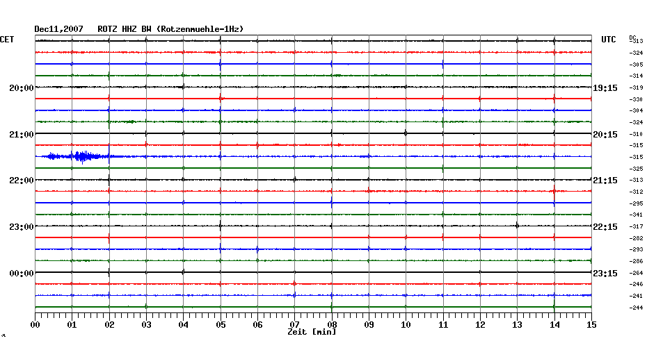The height and width of the screenshot is (343, 647).
Task: Click the 22:00 CET time label
Action: pos(22,181)
